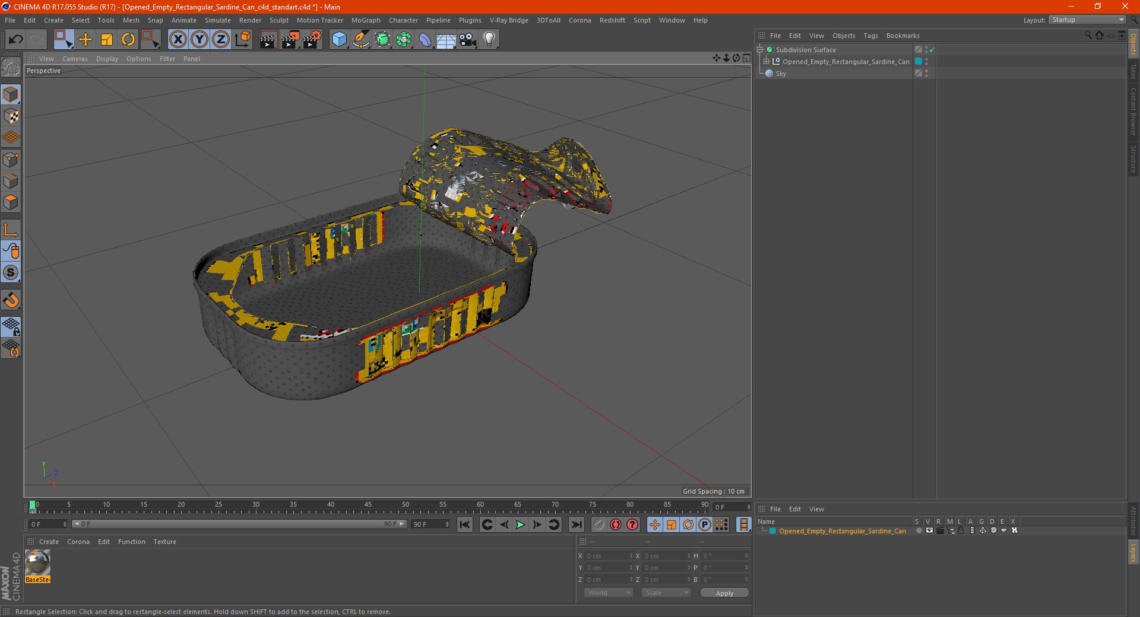
Task: Open the Deformer objects icon
Action: coord(425,40)
